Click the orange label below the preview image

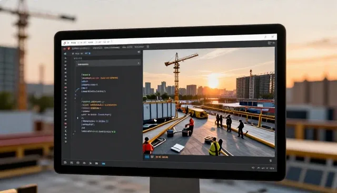(162, 157)
